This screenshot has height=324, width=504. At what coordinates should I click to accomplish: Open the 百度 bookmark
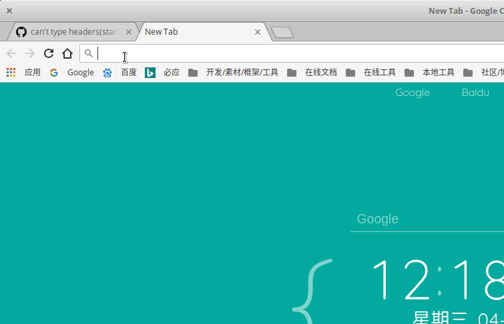click(x=129, y=72)
